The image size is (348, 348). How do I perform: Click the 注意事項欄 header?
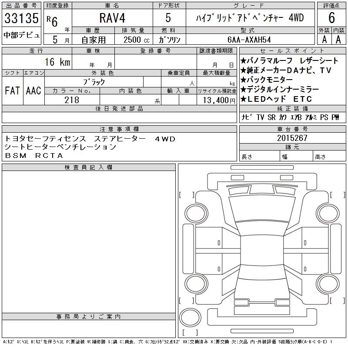119,129
